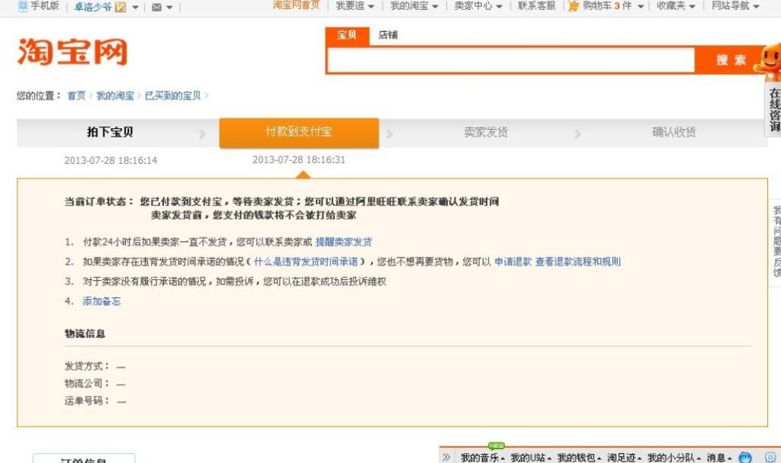Open the 我要逛 dropdown menu
781x463 pixels.
[x=355, y=6]
